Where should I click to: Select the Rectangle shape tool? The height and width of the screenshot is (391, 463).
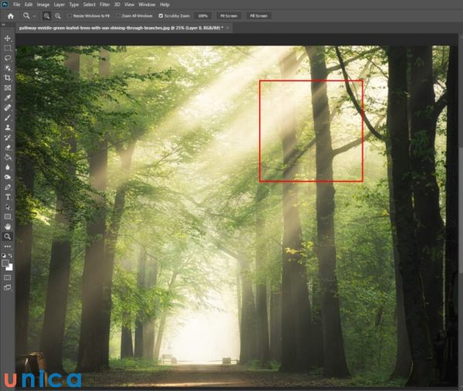tap(8, 217)
